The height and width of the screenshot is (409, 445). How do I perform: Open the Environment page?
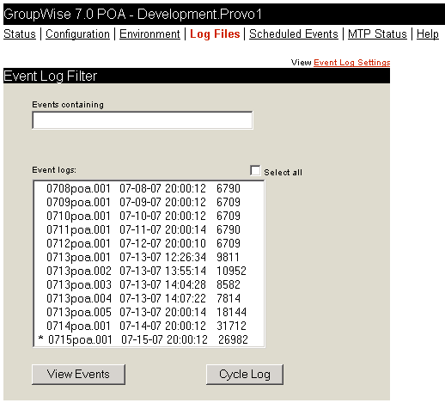point(149,34)
